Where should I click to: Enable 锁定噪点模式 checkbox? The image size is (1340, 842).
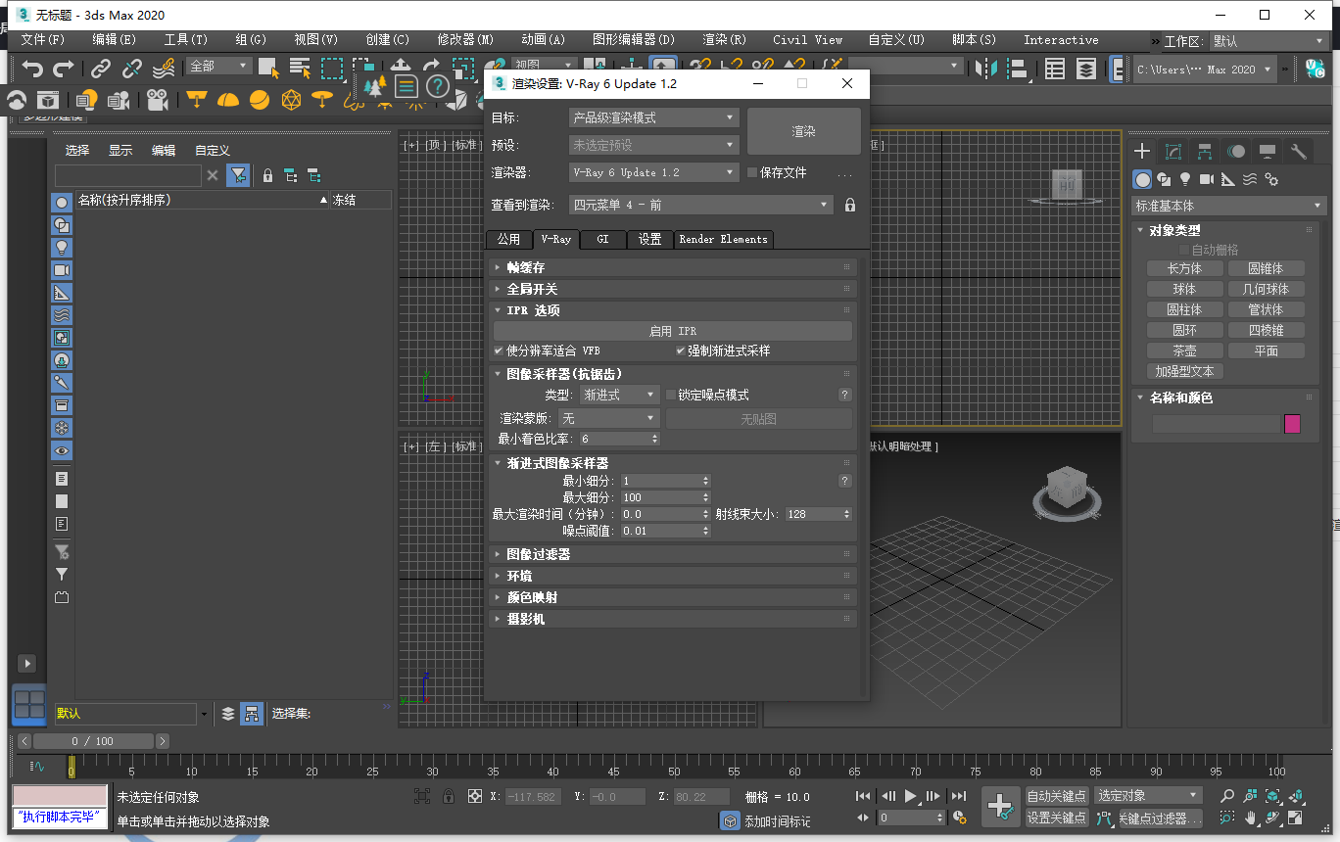(671, 395)
